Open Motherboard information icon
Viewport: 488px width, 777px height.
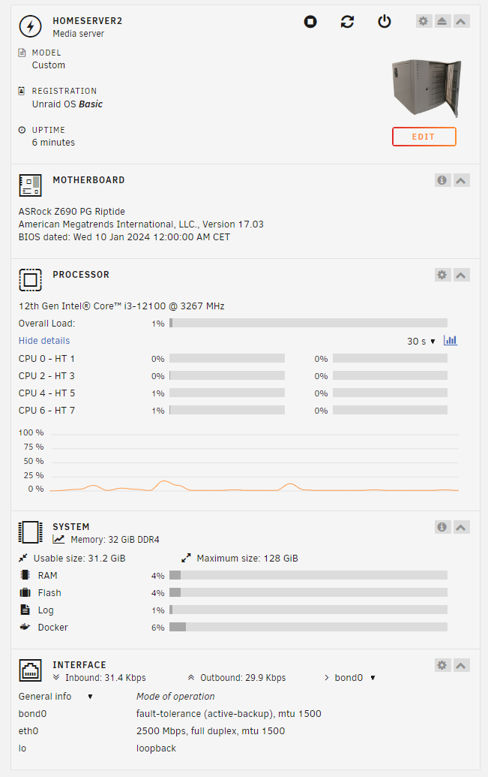[x=442, y=180]
